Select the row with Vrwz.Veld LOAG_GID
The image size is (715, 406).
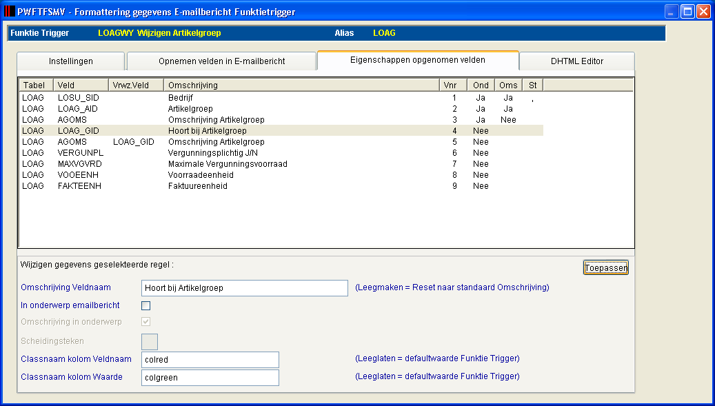pyautogui.click(x=281, y=142)
